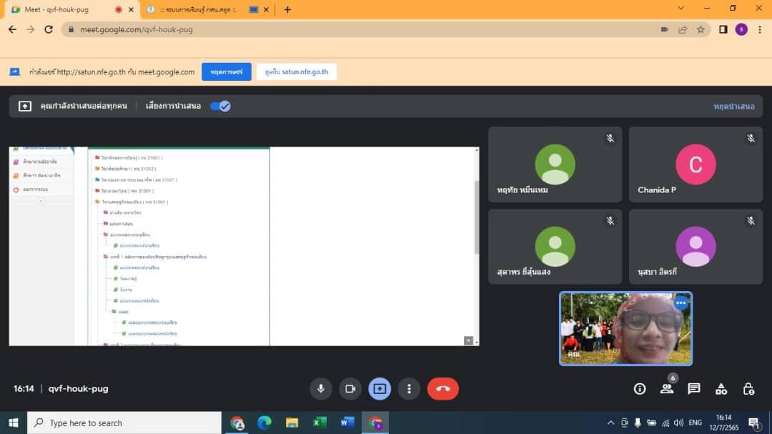This screenshot has height=434, width=772.
Task: Turn off the camera in call controls
Action: pyautogui.click(x=350, y=389)
